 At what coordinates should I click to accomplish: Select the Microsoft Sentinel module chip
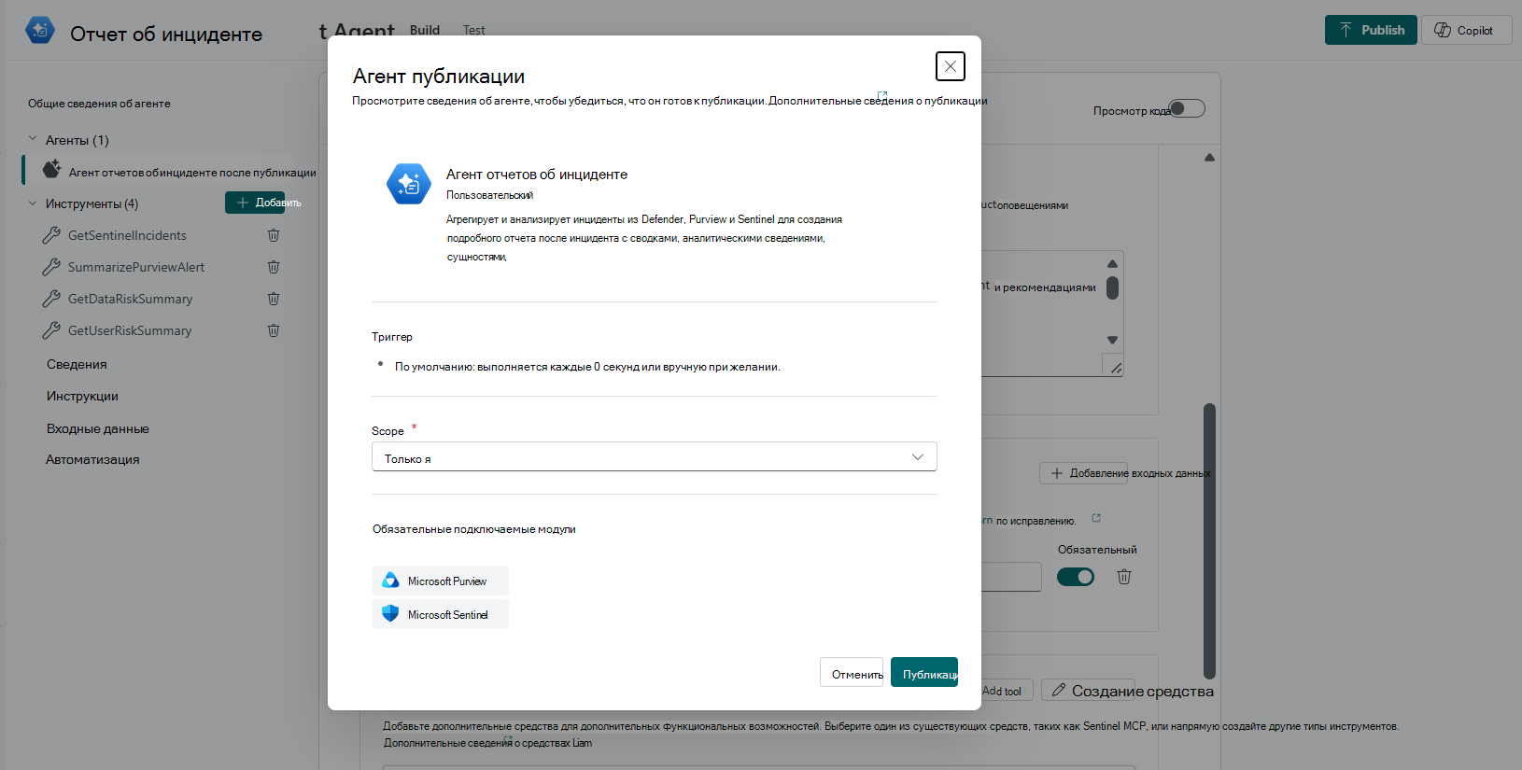(x=440, y=614)
